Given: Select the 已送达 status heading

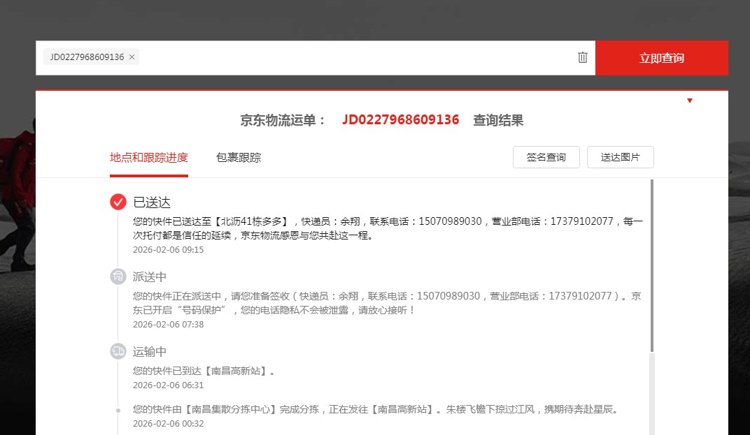Looking at the screenshot, I should [152, 202].
